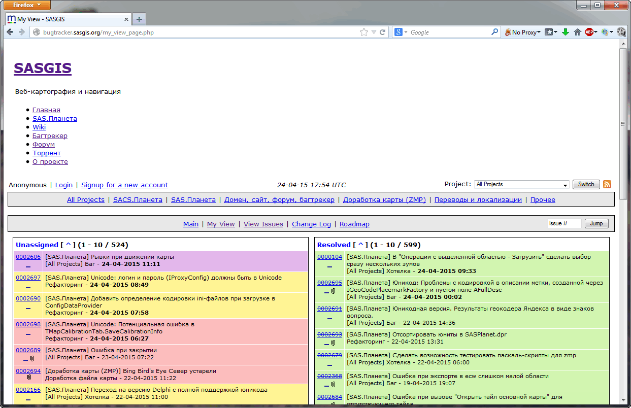The width and height of the screenshot is (631, 408).
Task: Open the green downloads arrow
Action: tap(565, 32)
